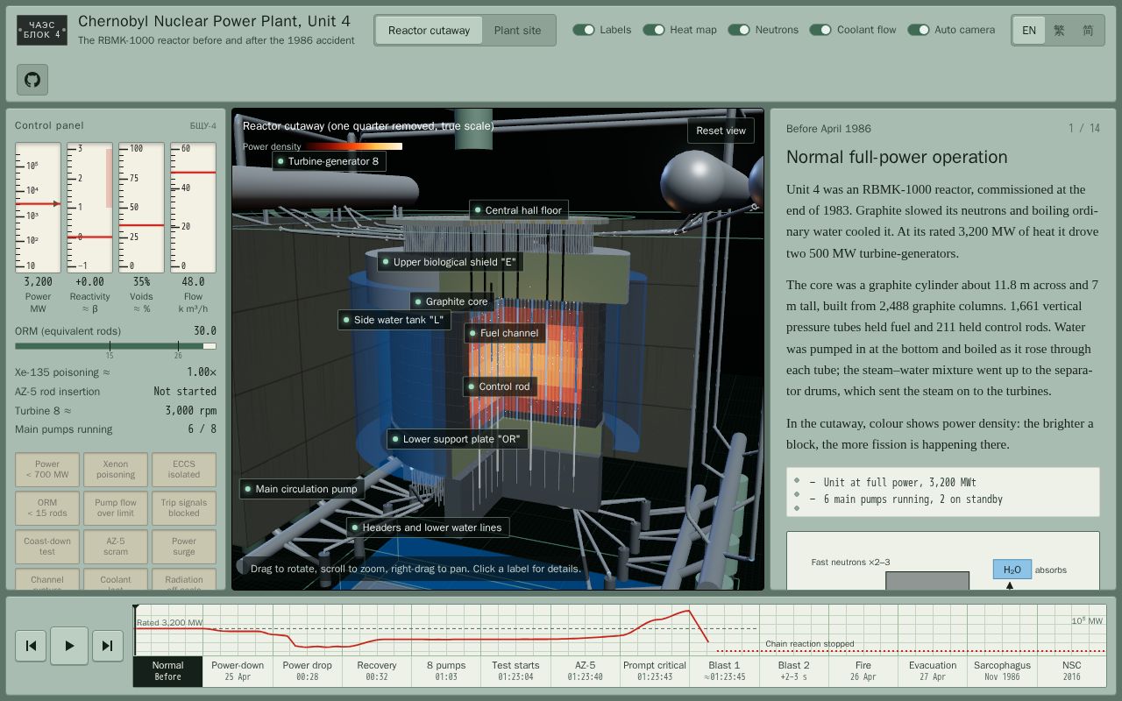
Task: Select the Lower support plate "OR" label
Action: (x=458, y=439)
